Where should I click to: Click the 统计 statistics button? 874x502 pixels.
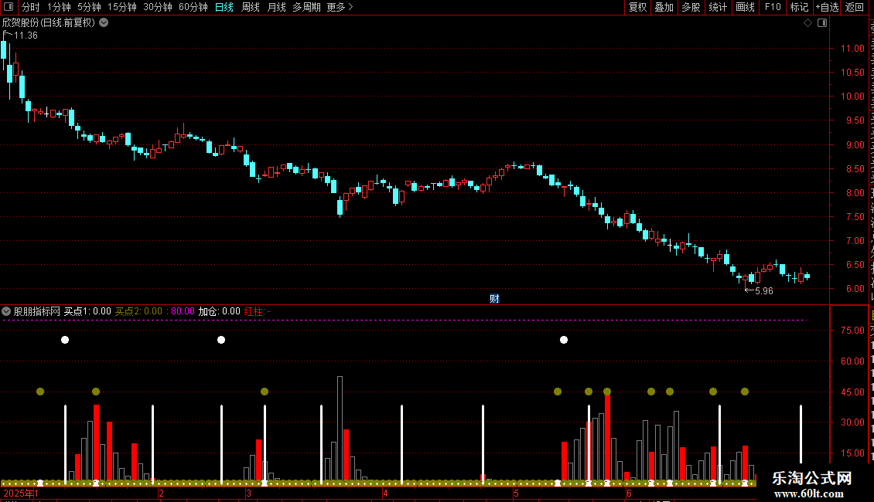click(x=717, y=7)
